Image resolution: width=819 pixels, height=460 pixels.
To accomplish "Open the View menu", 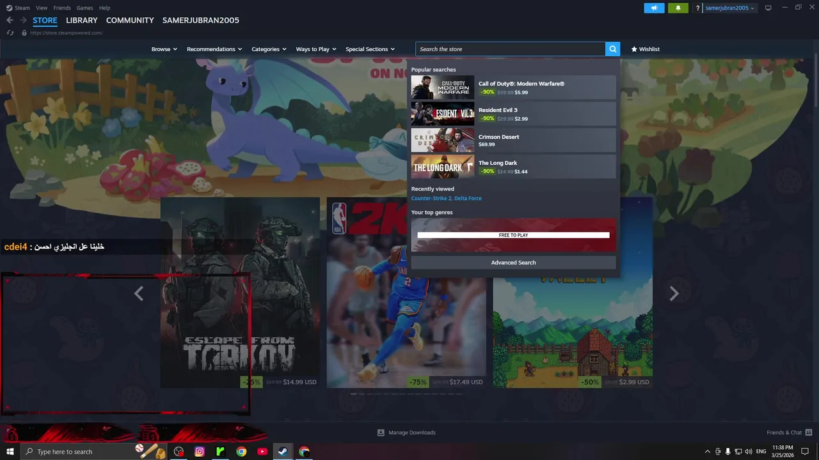I will click(42, 8).
